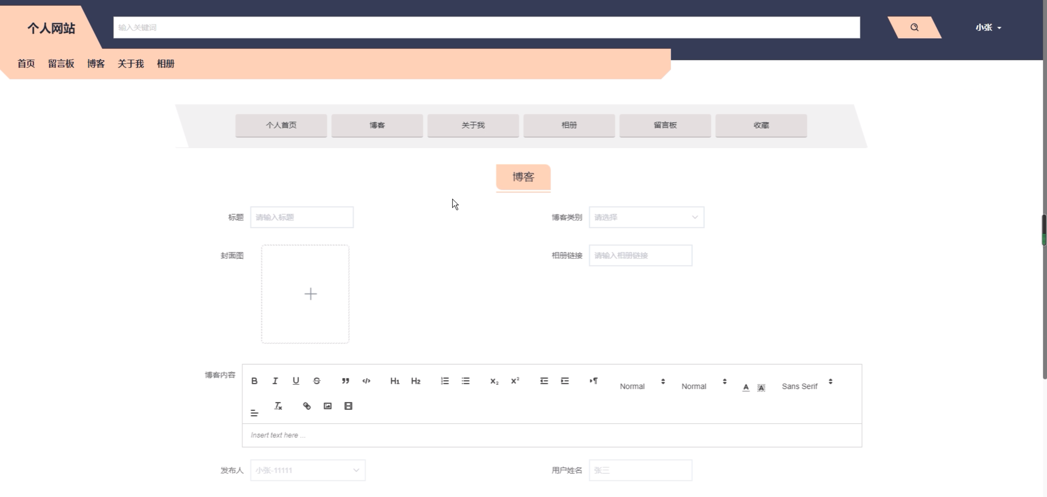Clear text formatting in editor
Image resolution: width=1047 pixels, height=497 pixels.
pyautogui.click(x=278, y=406)
